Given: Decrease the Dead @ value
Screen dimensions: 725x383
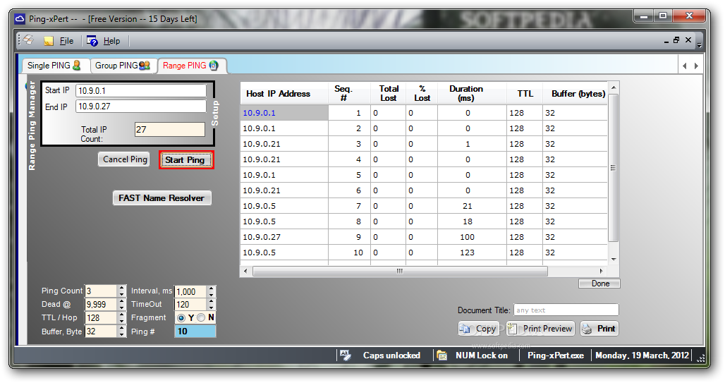Looking at the screenshot, I should tap(121, 308).
